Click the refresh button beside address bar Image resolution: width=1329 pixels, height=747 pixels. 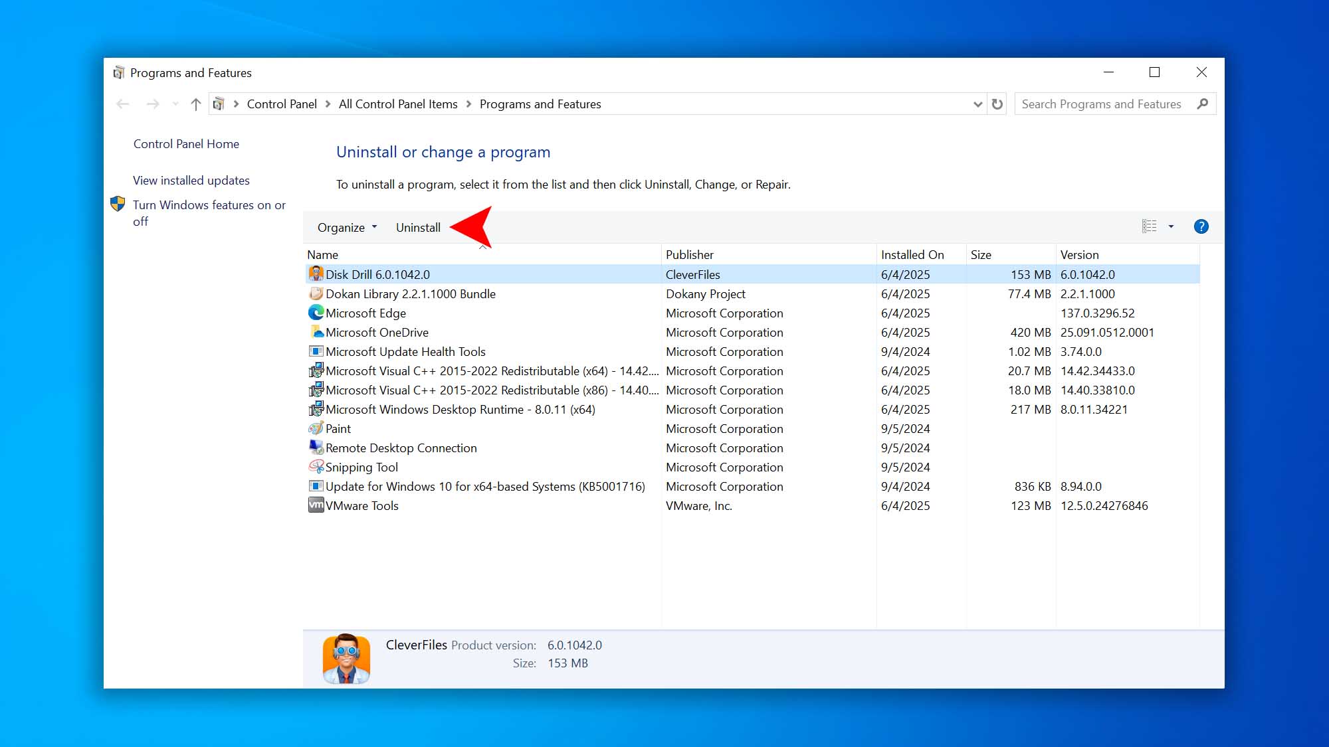pyautogui.click(x=997, y=104)
